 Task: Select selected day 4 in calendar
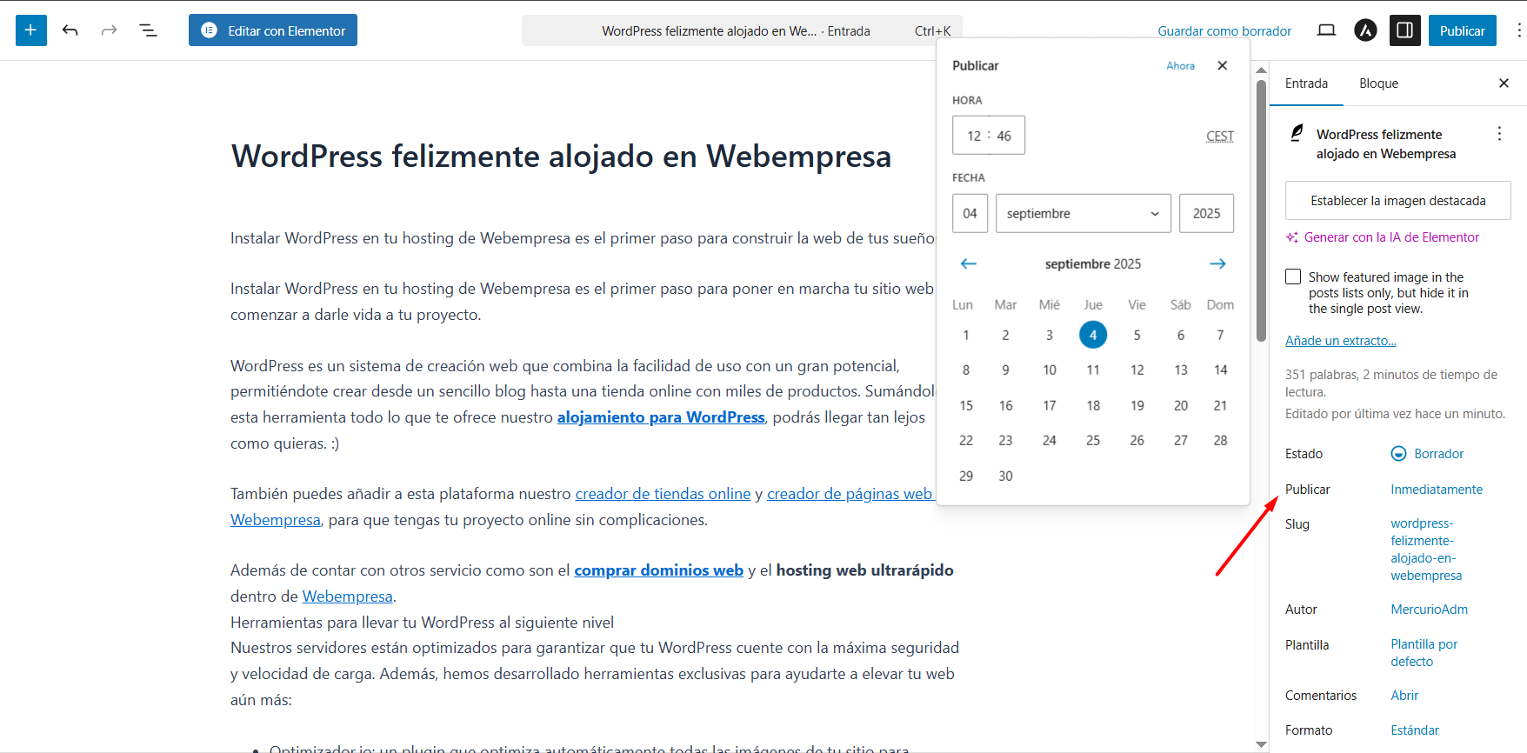coord(1093,335)
